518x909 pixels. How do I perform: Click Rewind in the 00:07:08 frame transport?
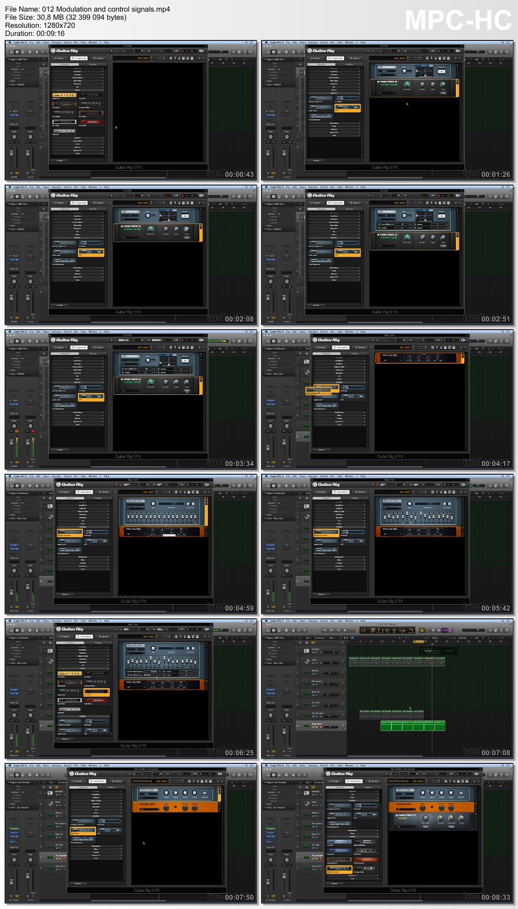(x=324, y=630)
